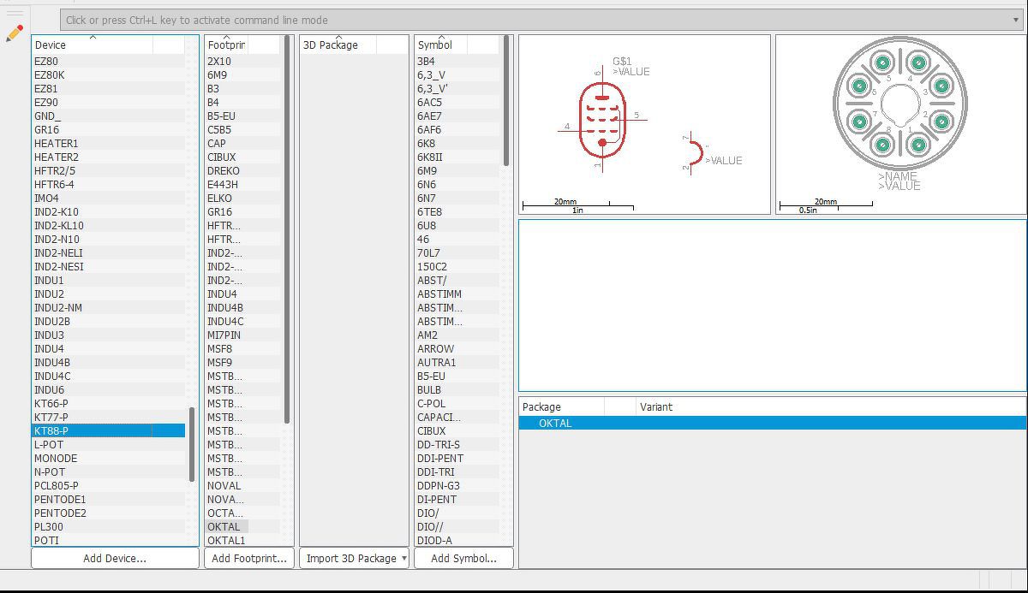Select the PENTODE2 device

109,513
